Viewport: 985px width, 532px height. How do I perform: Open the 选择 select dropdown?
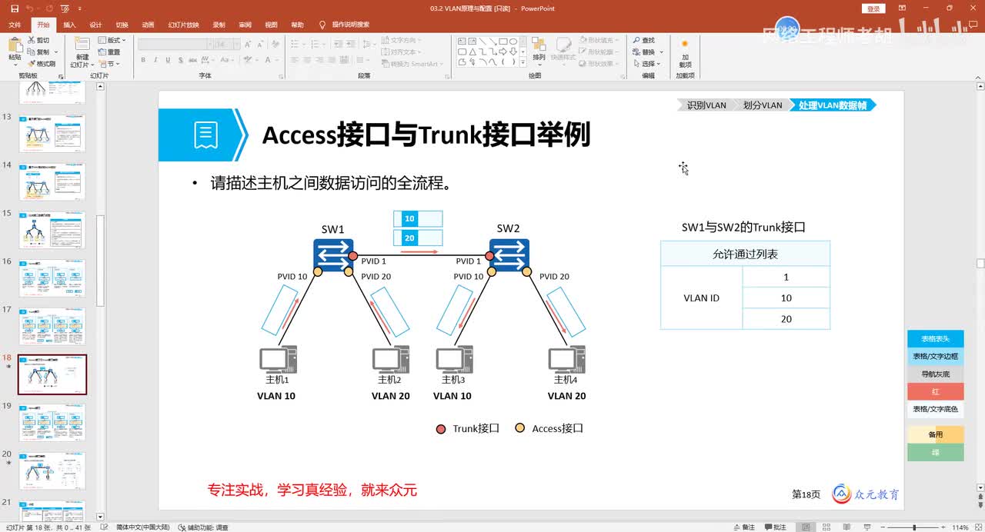point(646,64)
